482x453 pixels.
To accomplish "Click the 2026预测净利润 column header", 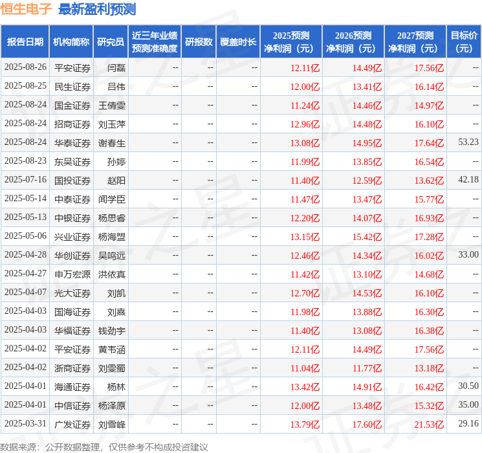I will (x=353, y=42).
